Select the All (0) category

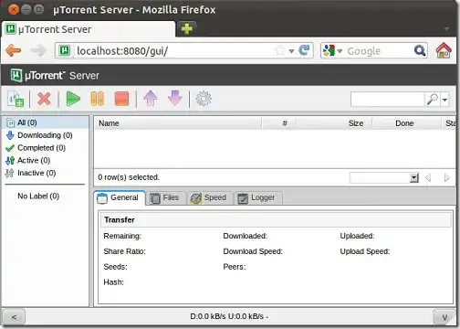(46, 122)
